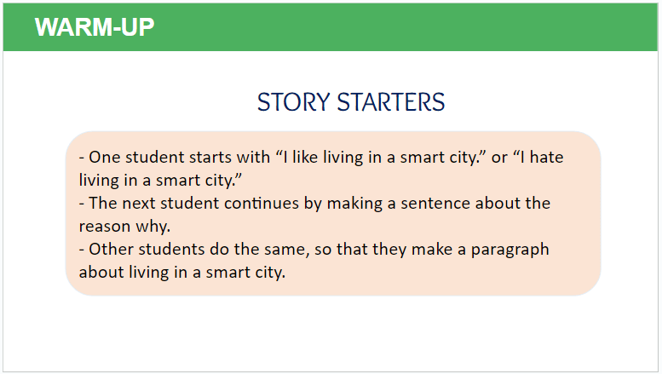
Task: Click the "I hate" text on the first line
Action: [537, 158]
